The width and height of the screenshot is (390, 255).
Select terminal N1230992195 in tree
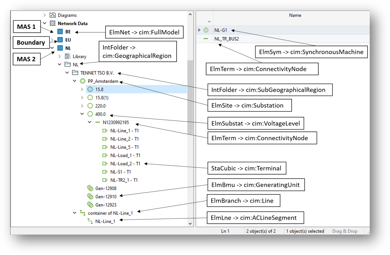coord(116,122)
